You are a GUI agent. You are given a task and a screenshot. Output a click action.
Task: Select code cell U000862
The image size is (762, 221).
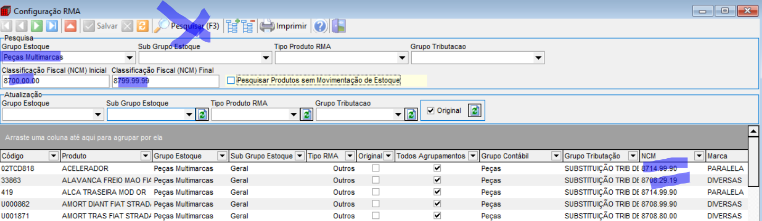tap(30, 204)
